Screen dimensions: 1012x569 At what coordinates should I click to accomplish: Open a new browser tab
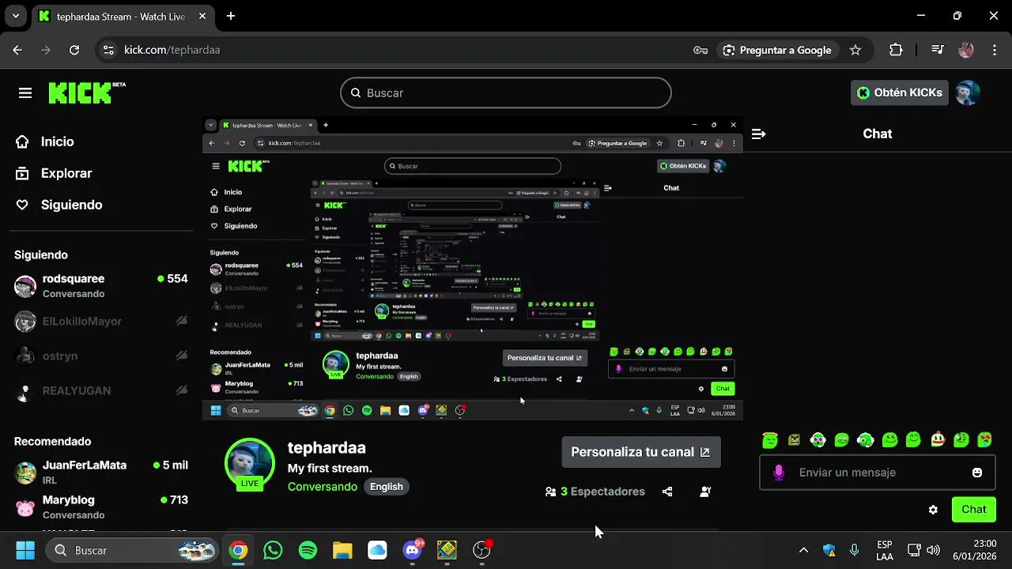click(231, 16)
